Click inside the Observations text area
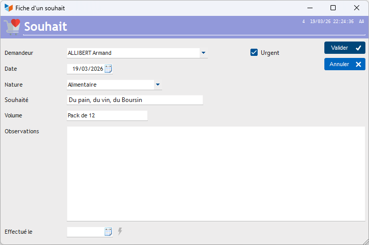 pos(216,173)
